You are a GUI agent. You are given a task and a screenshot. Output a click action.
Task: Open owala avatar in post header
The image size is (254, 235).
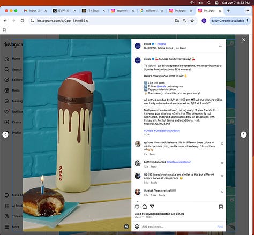tap(138, 46)
